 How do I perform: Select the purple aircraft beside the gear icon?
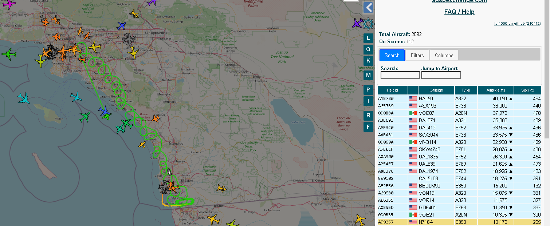tap(358, 23)
